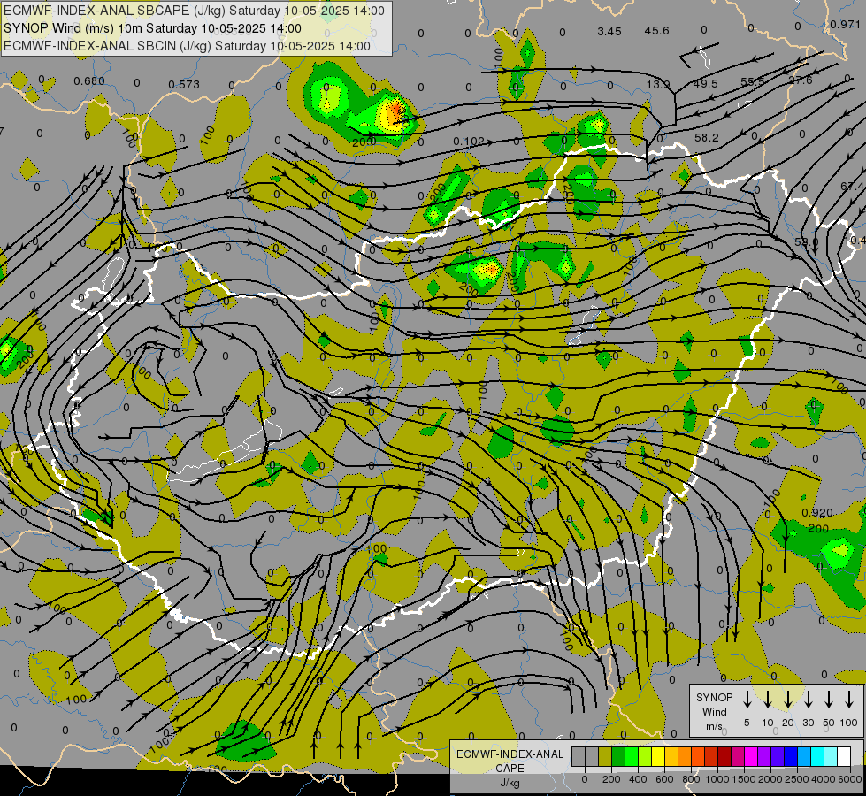Click the 5 m/s wind arrow symbol
The width and height of the screenshot is (866, 796).
pyautogui.click(x=747, y=700)
